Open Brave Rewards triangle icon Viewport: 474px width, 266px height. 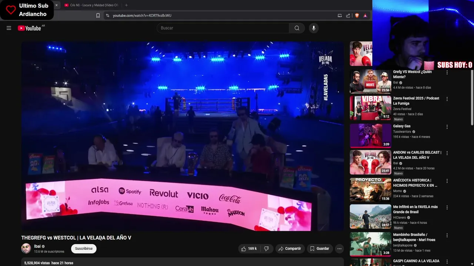(365, 16)
